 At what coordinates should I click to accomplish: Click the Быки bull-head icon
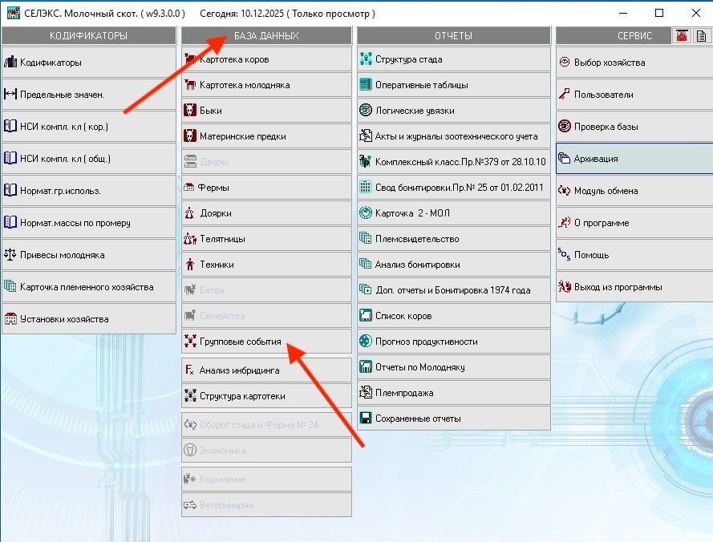pos(190,110)
